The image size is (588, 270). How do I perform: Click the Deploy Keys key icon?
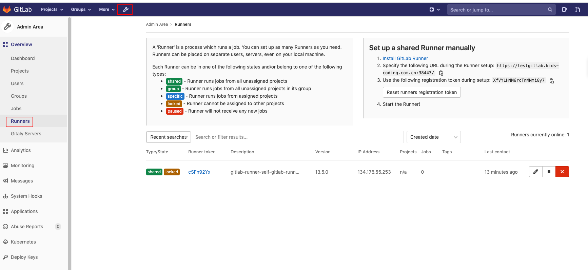point(5,257)
